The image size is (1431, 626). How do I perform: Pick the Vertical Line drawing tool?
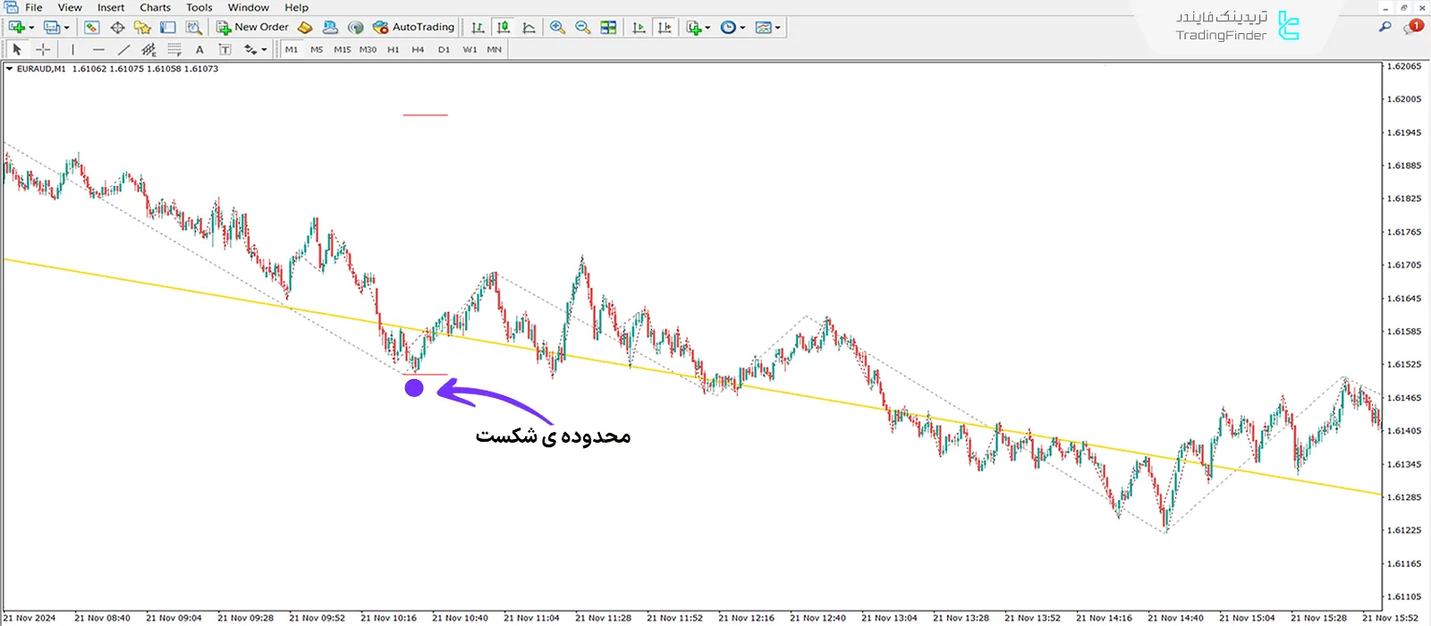72,50
